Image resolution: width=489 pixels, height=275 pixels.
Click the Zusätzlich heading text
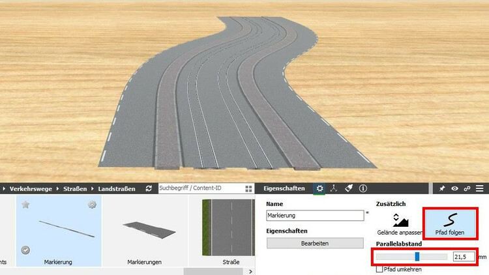391,204
